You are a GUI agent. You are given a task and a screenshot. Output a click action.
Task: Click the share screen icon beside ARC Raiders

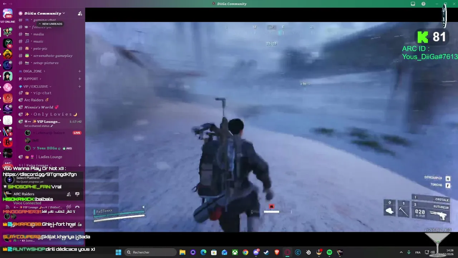77,194
